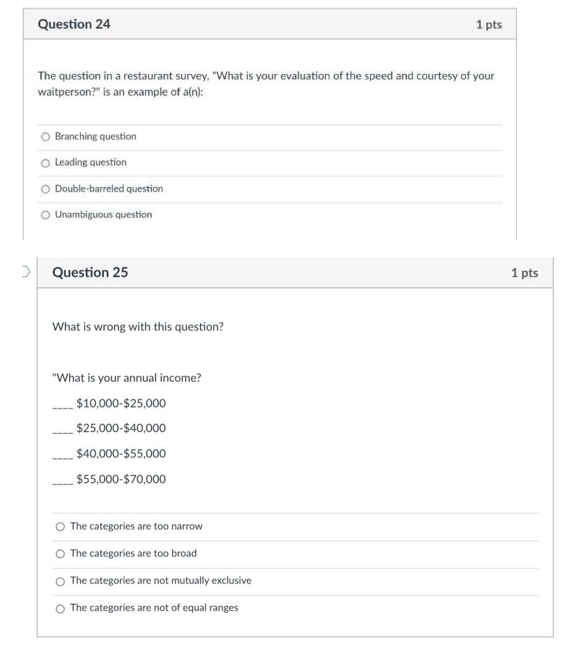The height and width of the screenshot is (645, 587).
Task: Click the '1 pts' label for Question 25
Action: [x=525, y=272]
